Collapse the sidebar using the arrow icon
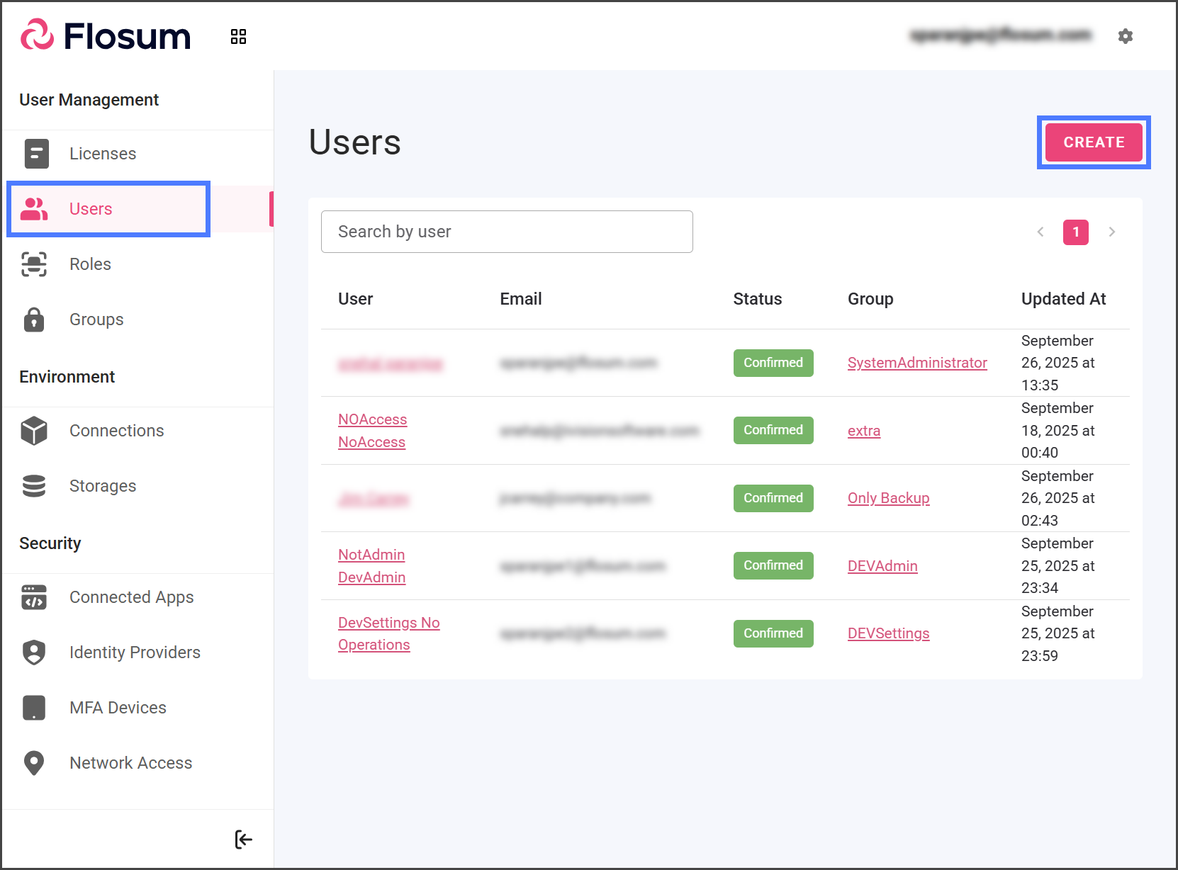Viewport: 1178px width, 870px height. pyautogui.click(x=243, y=840)
